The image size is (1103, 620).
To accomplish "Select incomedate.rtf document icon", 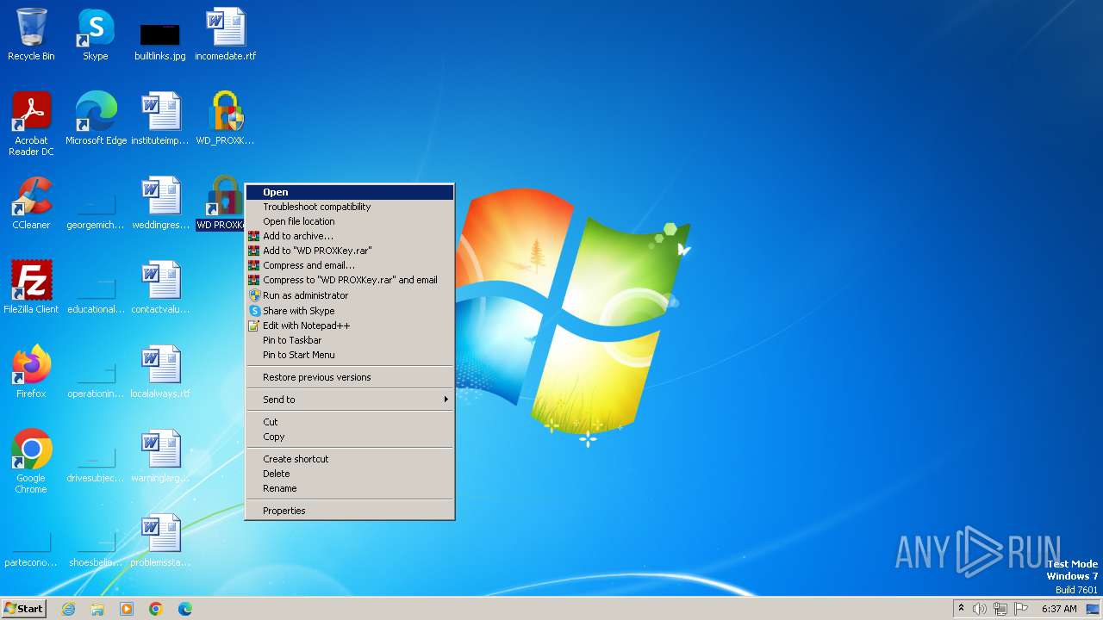I will tap(225, 34).
